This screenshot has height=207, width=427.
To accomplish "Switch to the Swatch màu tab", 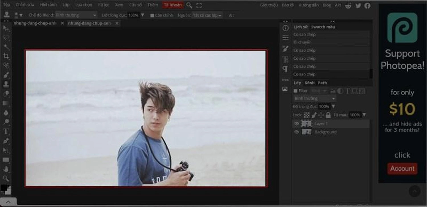I will coord(323,27).
